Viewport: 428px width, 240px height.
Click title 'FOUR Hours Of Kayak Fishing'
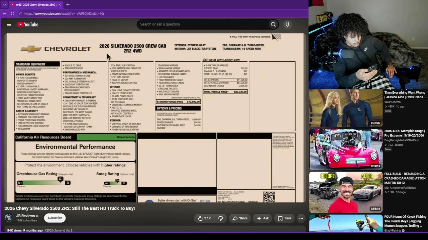tap(405, 221)
